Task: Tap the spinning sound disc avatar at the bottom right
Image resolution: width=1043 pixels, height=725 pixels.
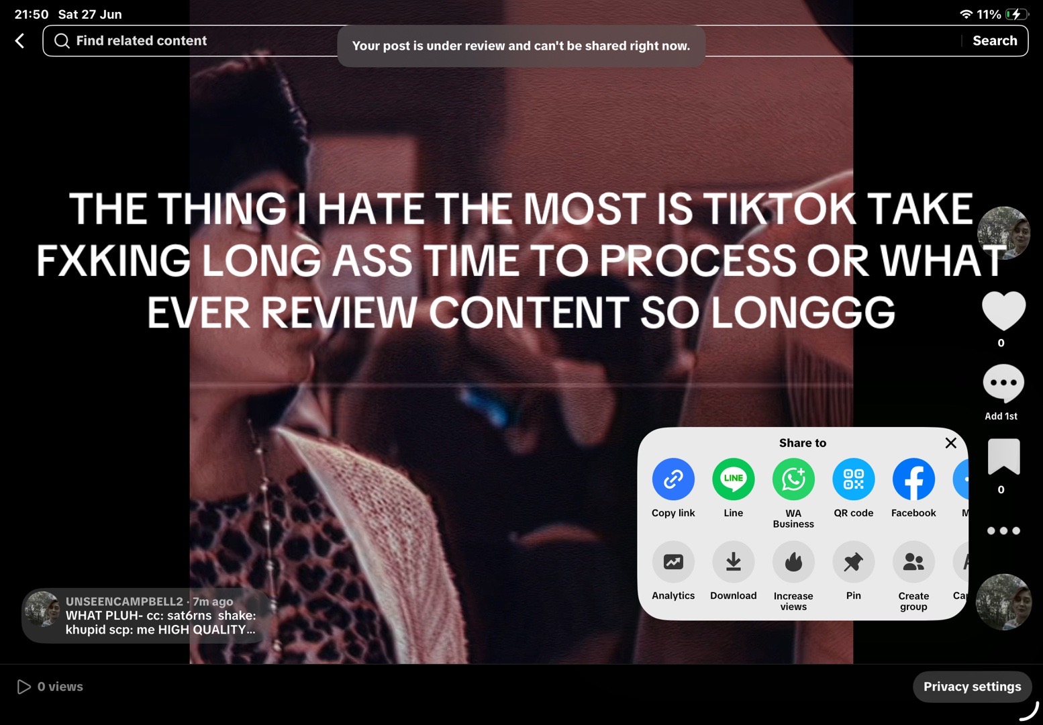Action: pyautogui.click(x=1003, y=602)
